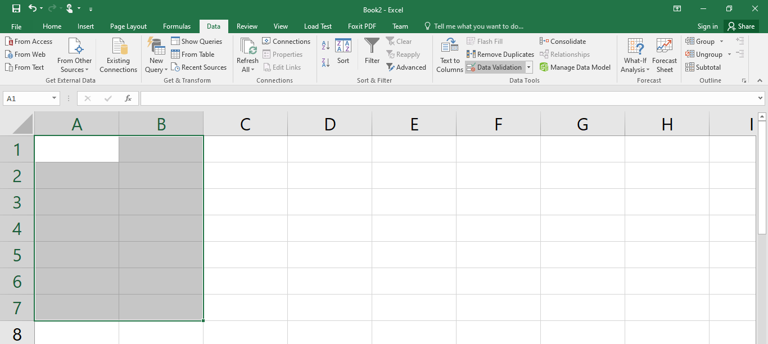The width and height of the screenshot is (768, 344).
Task: Switch to the View tab
Action: coord(281,26)
